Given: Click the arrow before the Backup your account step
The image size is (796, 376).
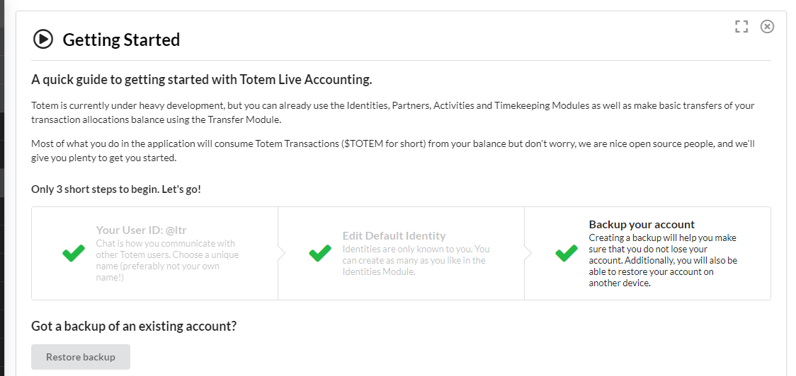Looking at the screenshot, I should pos(527,253).
